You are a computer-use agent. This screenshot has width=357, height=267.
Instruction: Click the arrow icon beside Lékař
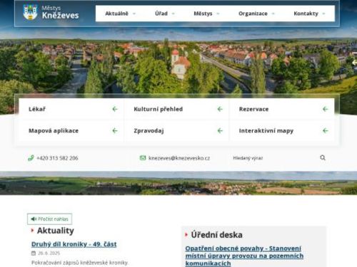pyautogui.click(x=115, y=109)
